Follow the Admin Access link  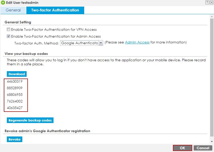137,42
